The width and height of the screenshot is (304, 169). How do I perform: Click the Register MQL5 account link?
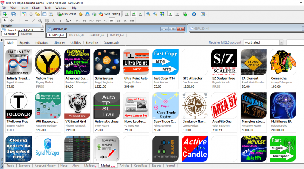pyautogui.click(x=225, y=42)
